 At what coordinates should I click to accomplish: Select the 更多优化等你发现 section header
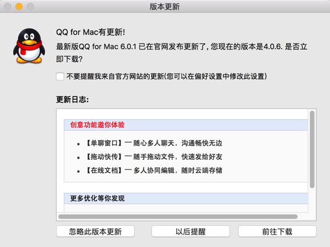click(x=97, y=199)
